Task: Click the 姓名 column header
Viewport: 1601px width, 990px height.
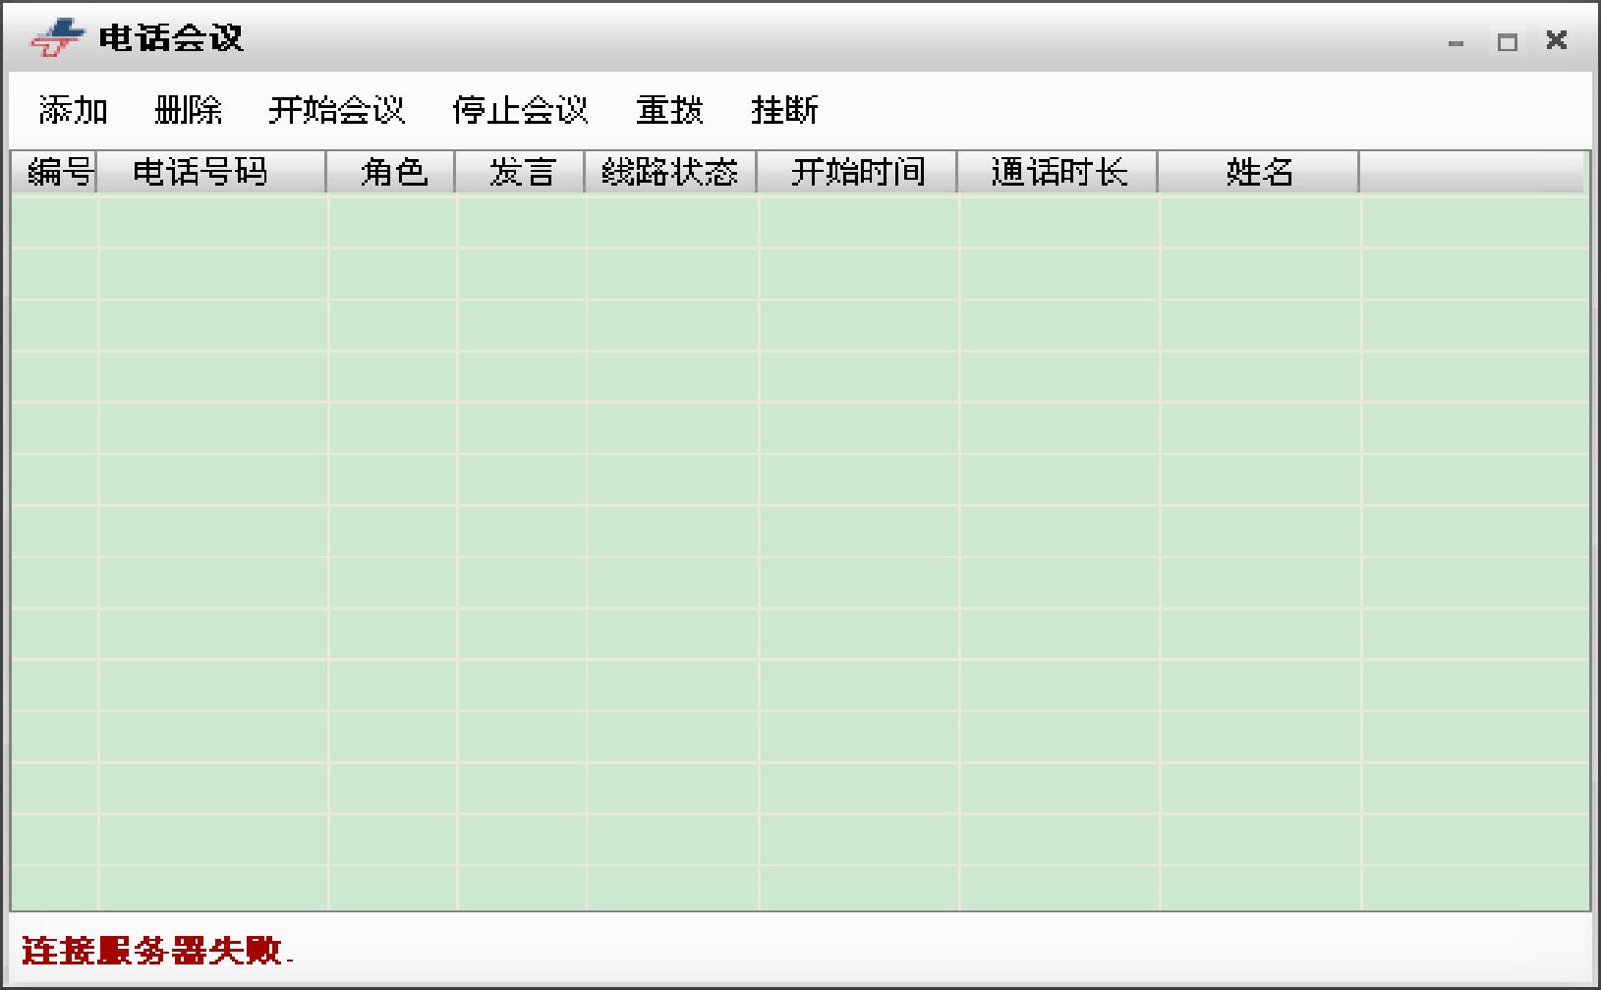Action: point(1259,172)
